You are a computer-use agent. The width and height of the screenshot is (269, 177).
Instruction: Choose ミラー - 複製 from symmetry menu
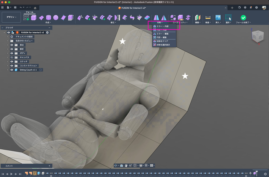(162, 34)
